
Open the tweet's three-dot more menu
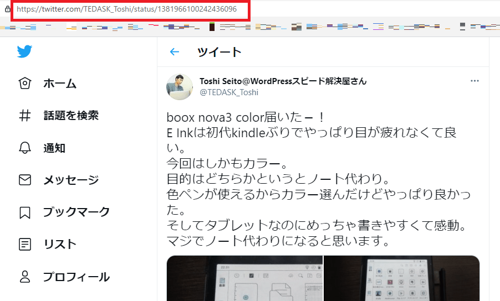[x=475, y=81]
